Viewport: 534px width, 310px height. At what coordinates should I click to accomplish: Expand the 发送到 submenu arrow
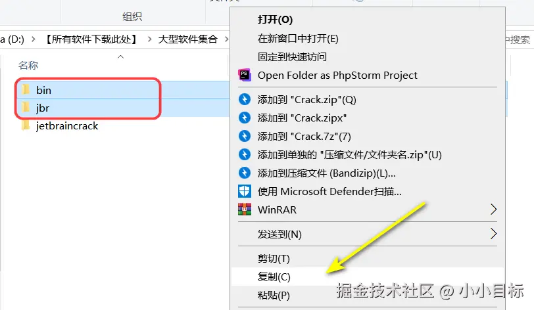click(493, 234)
